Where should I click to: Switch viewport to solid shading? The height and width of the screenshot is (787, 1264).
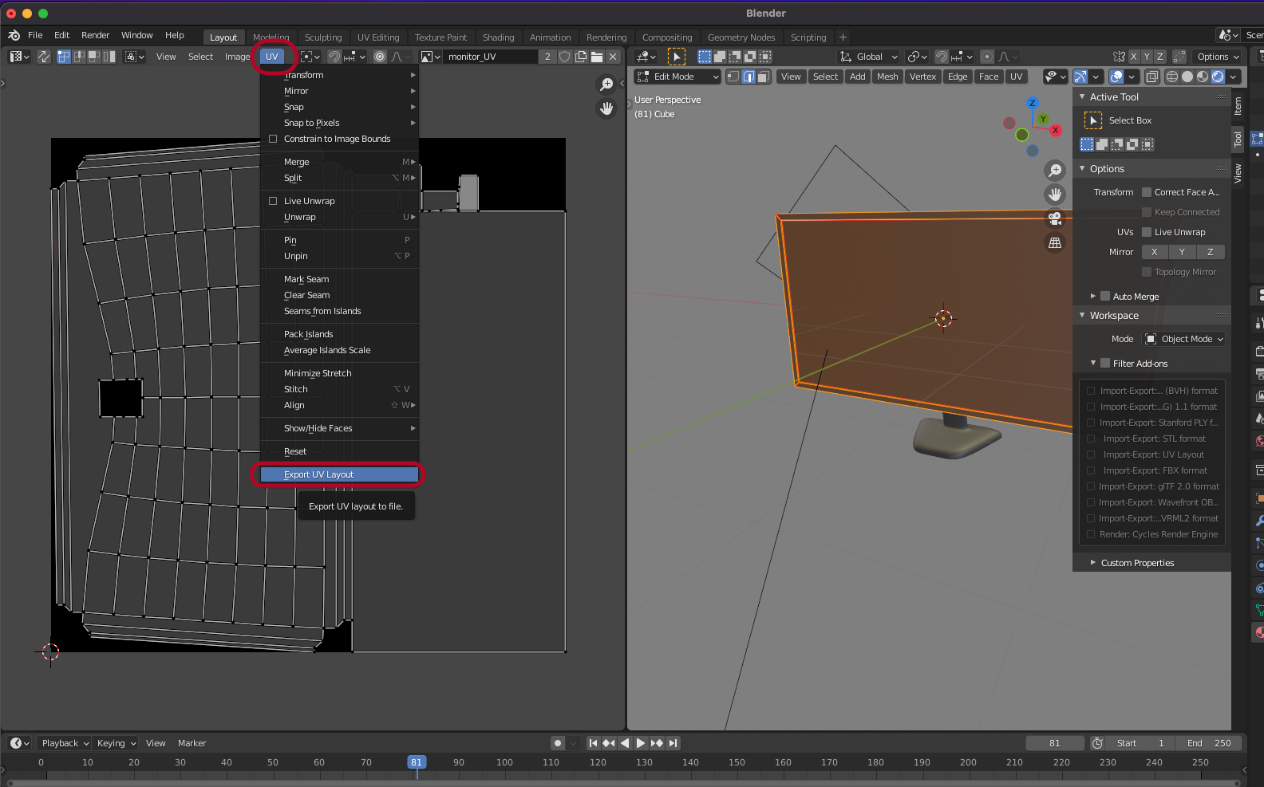[x=1187, y=77]
